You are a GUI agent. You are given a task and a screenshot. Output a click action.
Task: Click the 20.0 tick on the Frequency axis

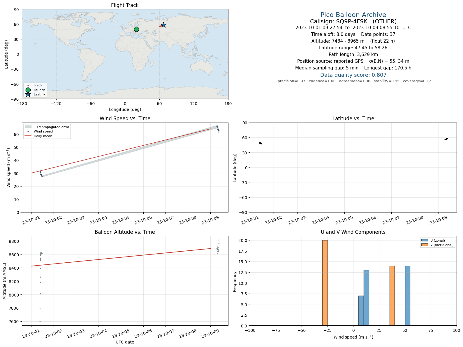point(243,240)
